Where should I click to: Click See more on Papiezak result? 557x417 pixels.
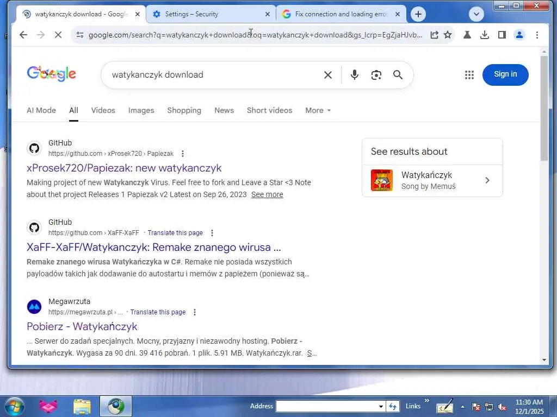coord(267,194)
